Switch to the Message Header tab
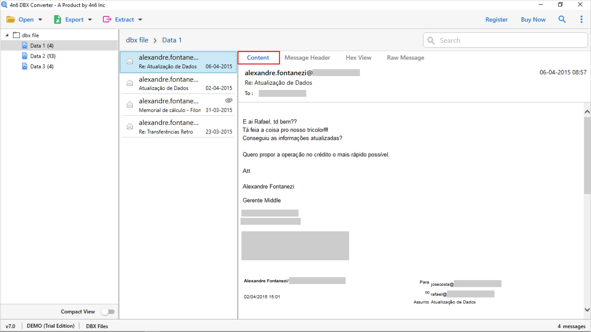The height and width of the screenshot is (332, 591). tap(307, 58)
